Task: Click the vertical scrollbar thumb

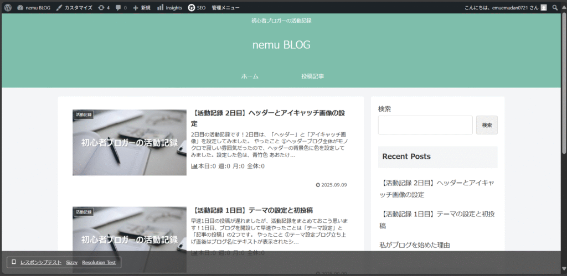Action: click(x=564, y=84)
